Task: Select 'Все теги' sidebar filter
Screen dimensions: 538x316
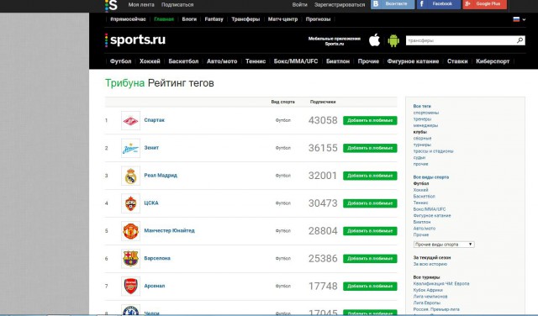Action: point(422,107)
